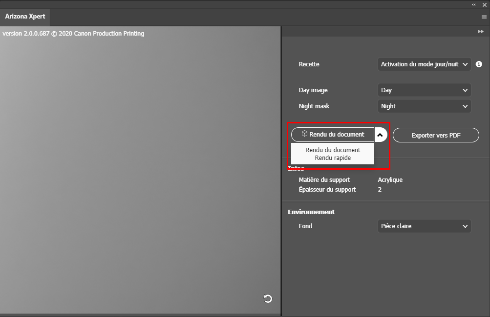Open the Fond dropdown set to Pièce claire
The image size is (490, 317).
[x=424, y=226]
